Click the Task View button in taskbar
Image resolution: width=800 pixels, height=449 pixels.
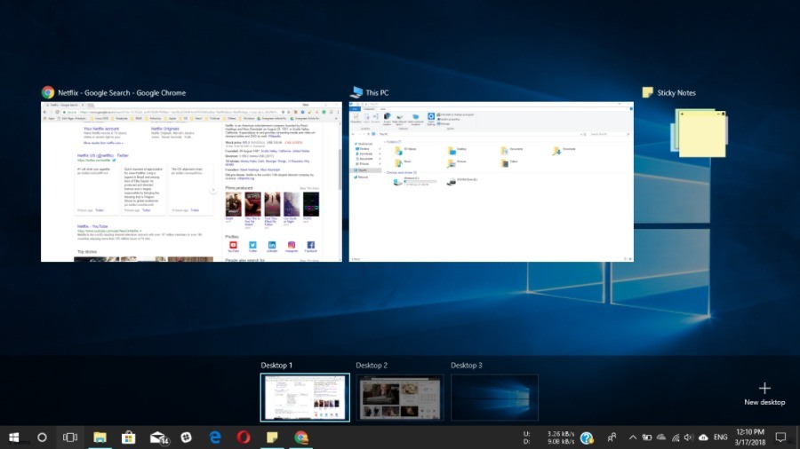(70, 437)
